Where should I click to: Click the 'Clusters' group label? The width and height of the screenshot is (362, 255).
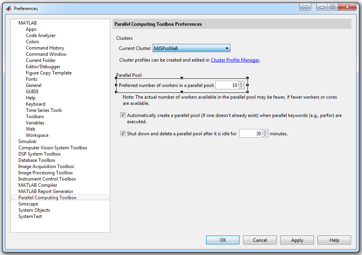coord(124,38)
